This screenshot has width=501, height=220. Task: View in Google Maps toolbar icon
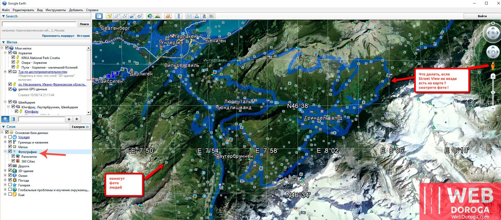(x=211, y=16)
